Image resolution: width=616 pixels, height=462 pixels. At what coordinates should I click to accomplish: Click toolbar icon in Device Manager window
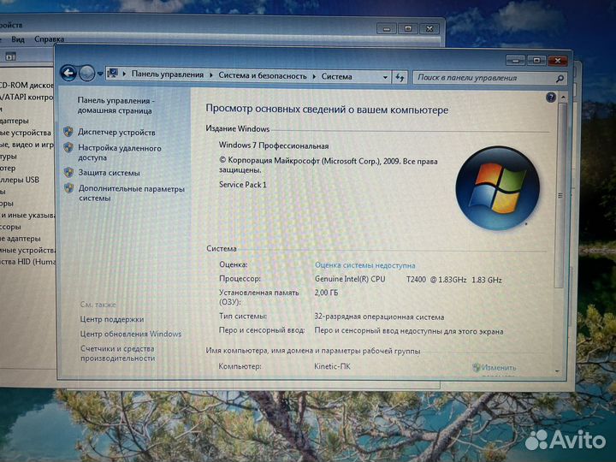10,56
